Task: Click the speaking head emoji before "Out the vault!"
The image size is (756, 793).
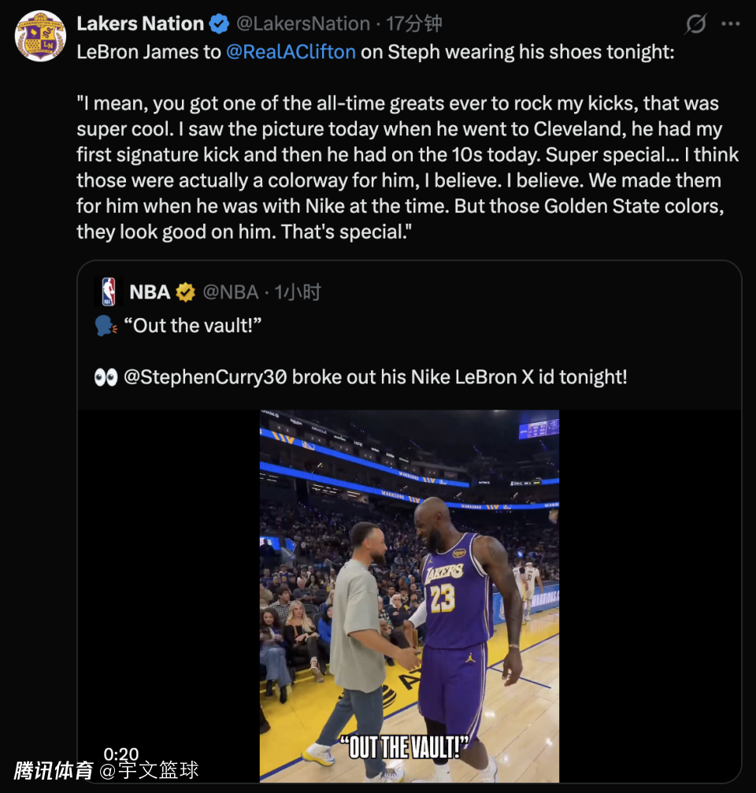Action: 106,326
